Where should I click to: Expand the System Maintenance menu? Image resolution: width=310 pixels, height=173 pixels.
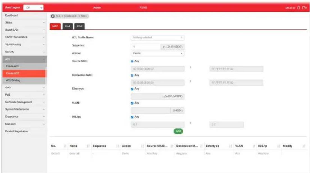click(x=24, y=109)
